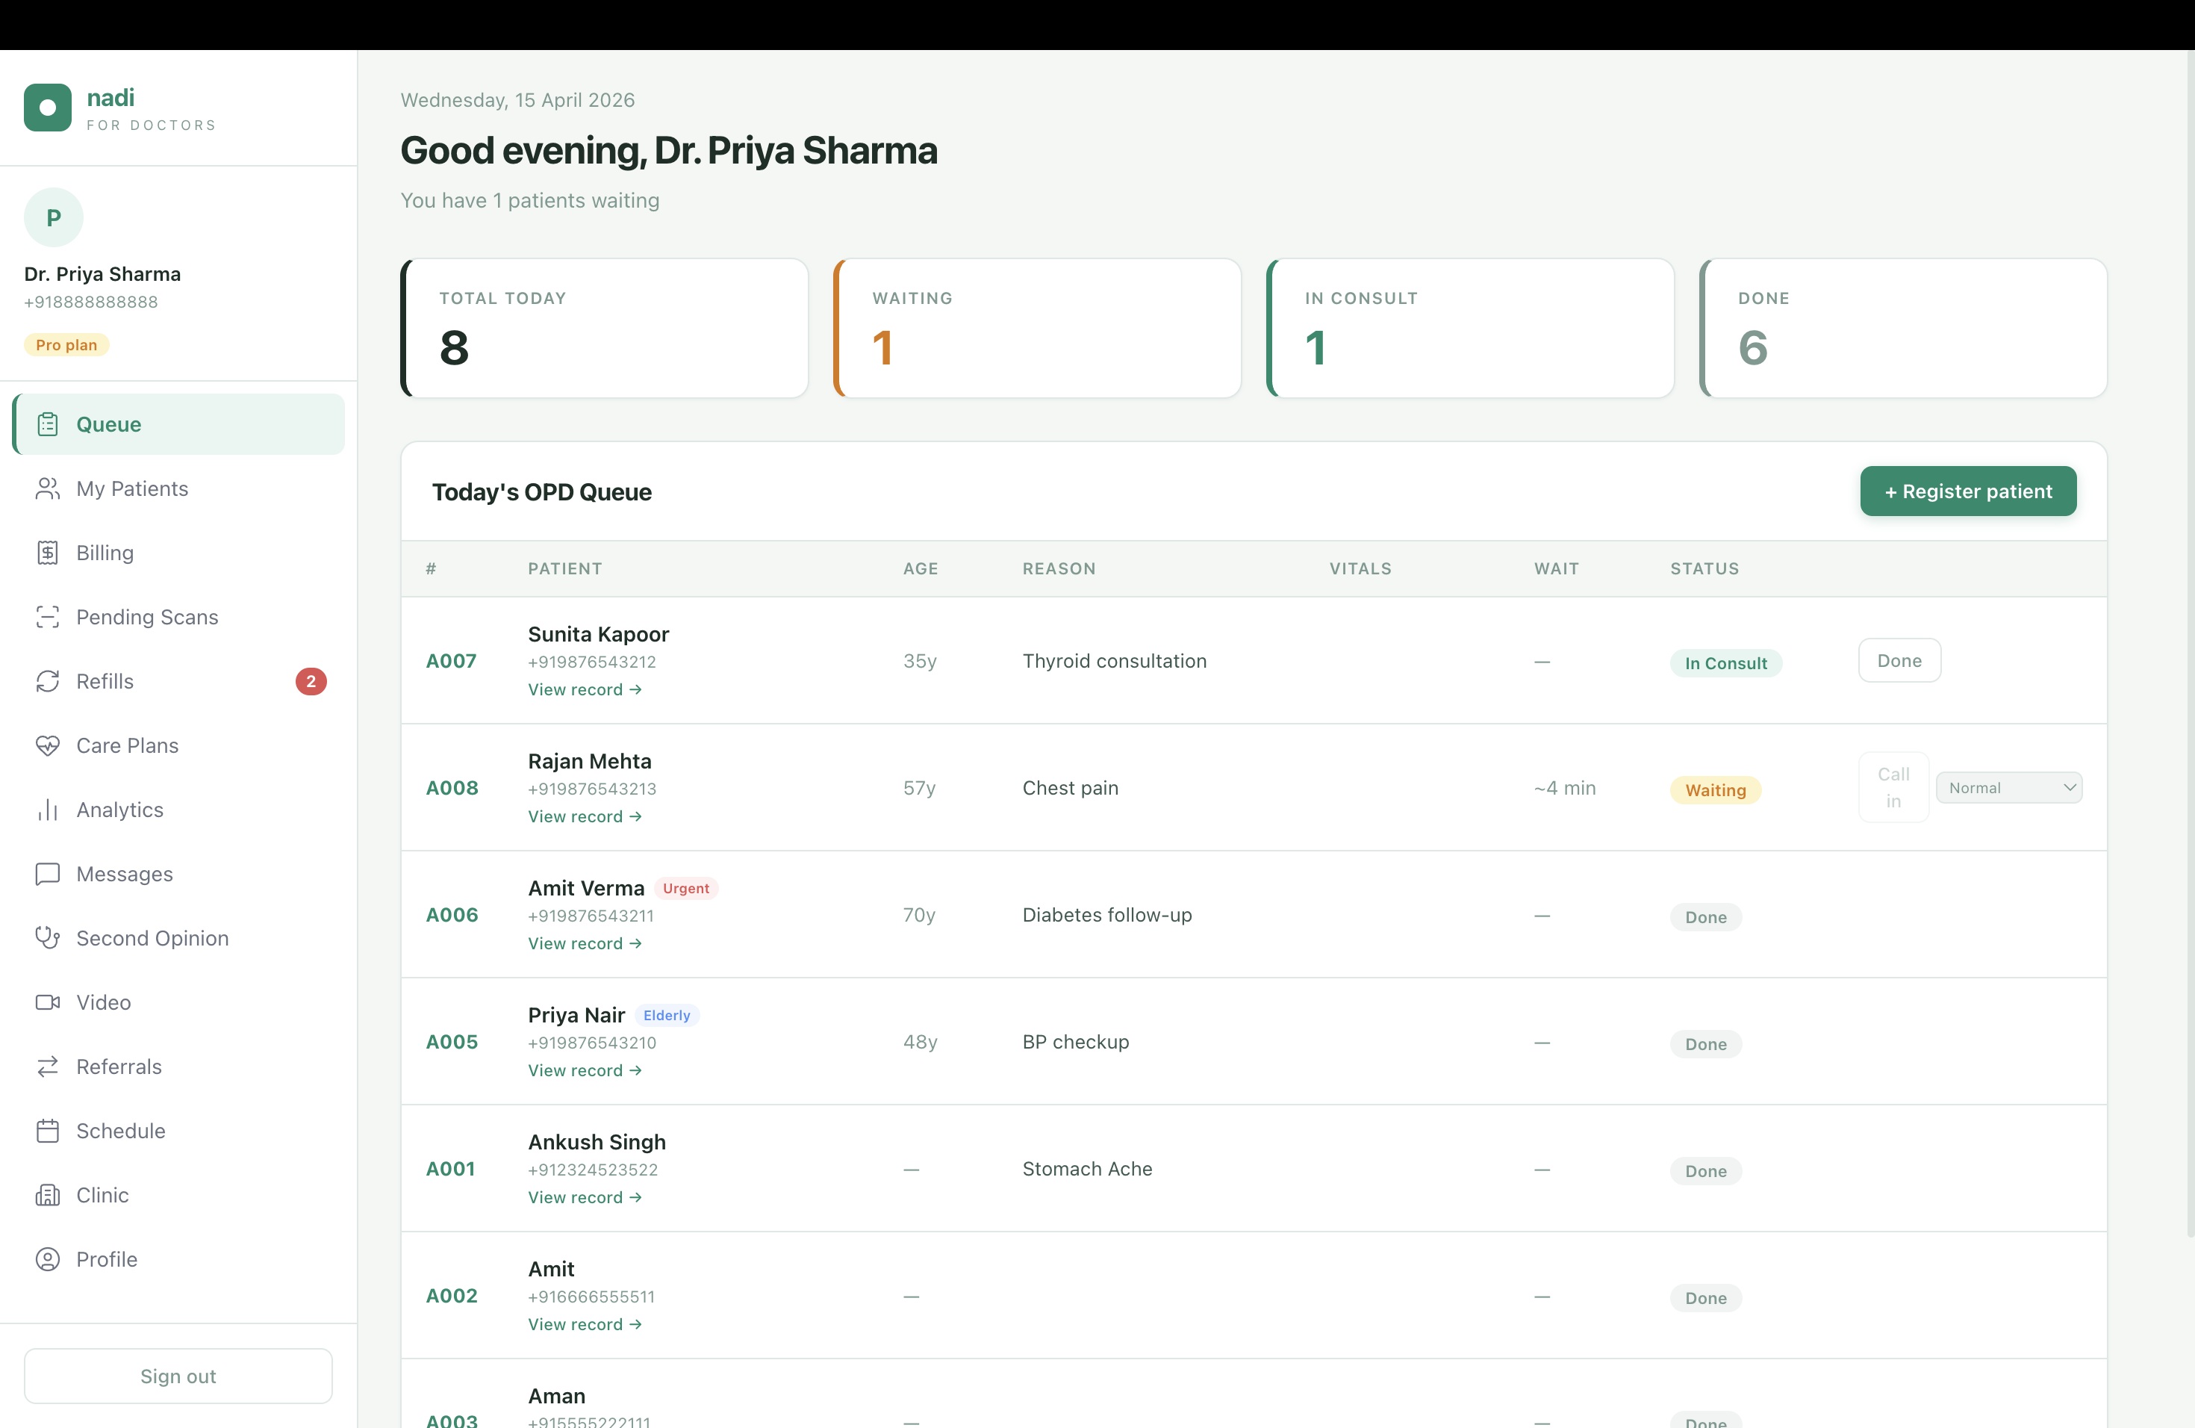Click the Total Today stat card

(x=604, y=329)
